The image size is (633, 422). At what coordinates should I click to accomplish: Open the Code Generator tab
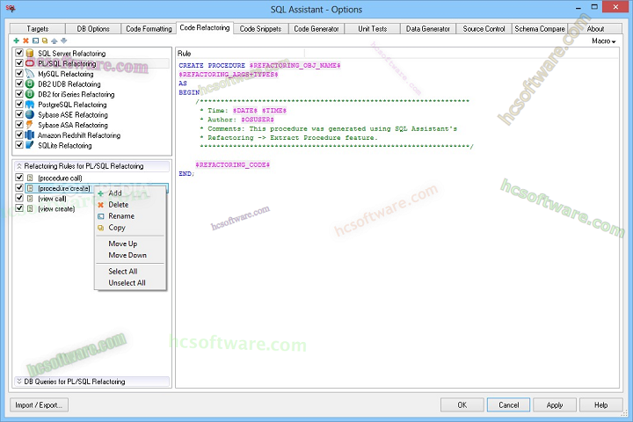click(x=316, y=29)
